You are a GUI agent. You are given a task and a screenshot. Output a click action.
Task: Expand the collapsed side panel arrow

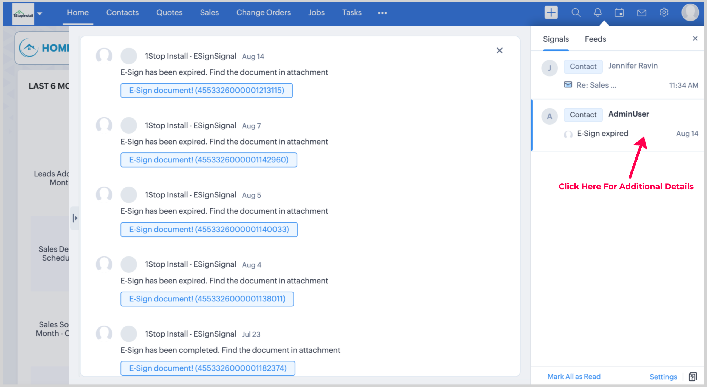click(75, 218)
